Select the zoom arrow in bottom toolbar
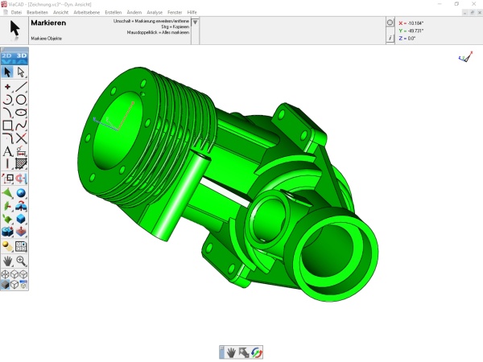The width and height of the screenshot is (483, 362). tap(244, 352)
